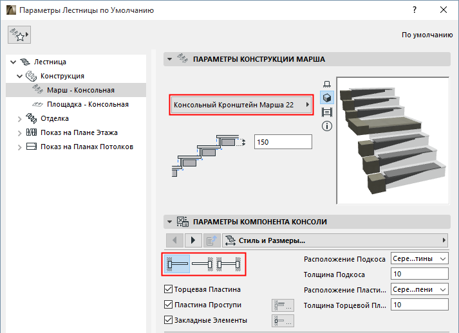This screenshot has height=333, width=459.
Task: Open Пластина Проступи settings button
Action: click(283, 305)
